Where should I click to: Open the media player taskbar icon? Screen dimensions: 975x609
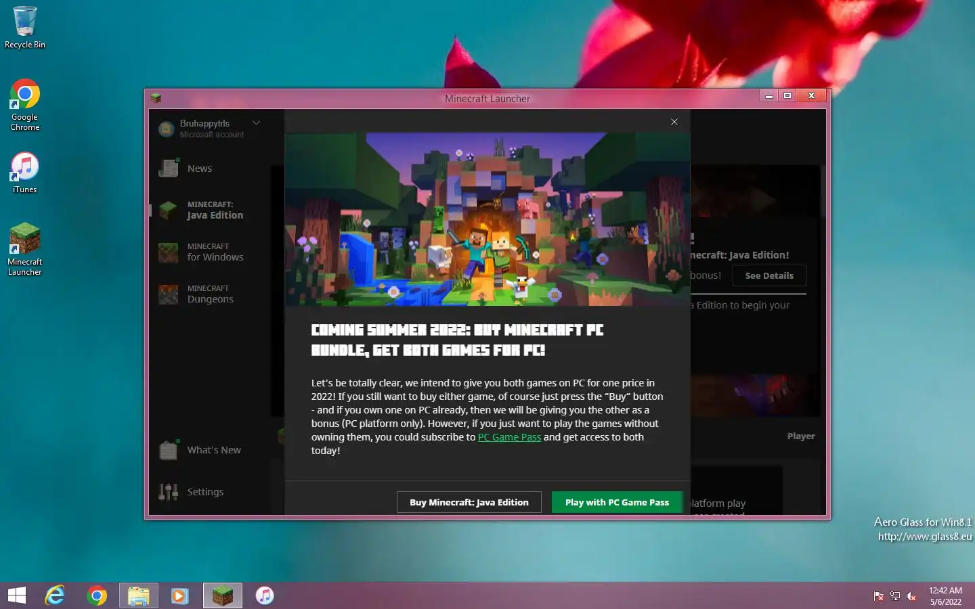[x=180, y=595]
